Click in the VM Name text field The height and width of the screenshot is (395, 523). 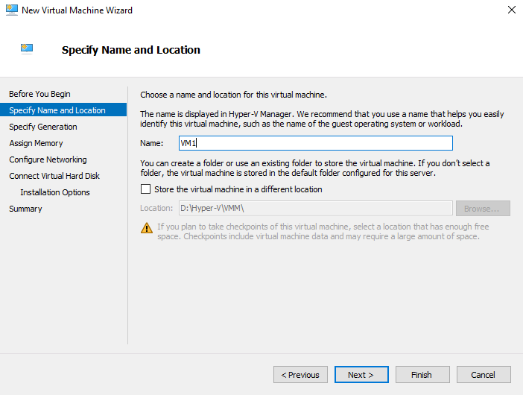pyautogui.click(x=315, y=143)
